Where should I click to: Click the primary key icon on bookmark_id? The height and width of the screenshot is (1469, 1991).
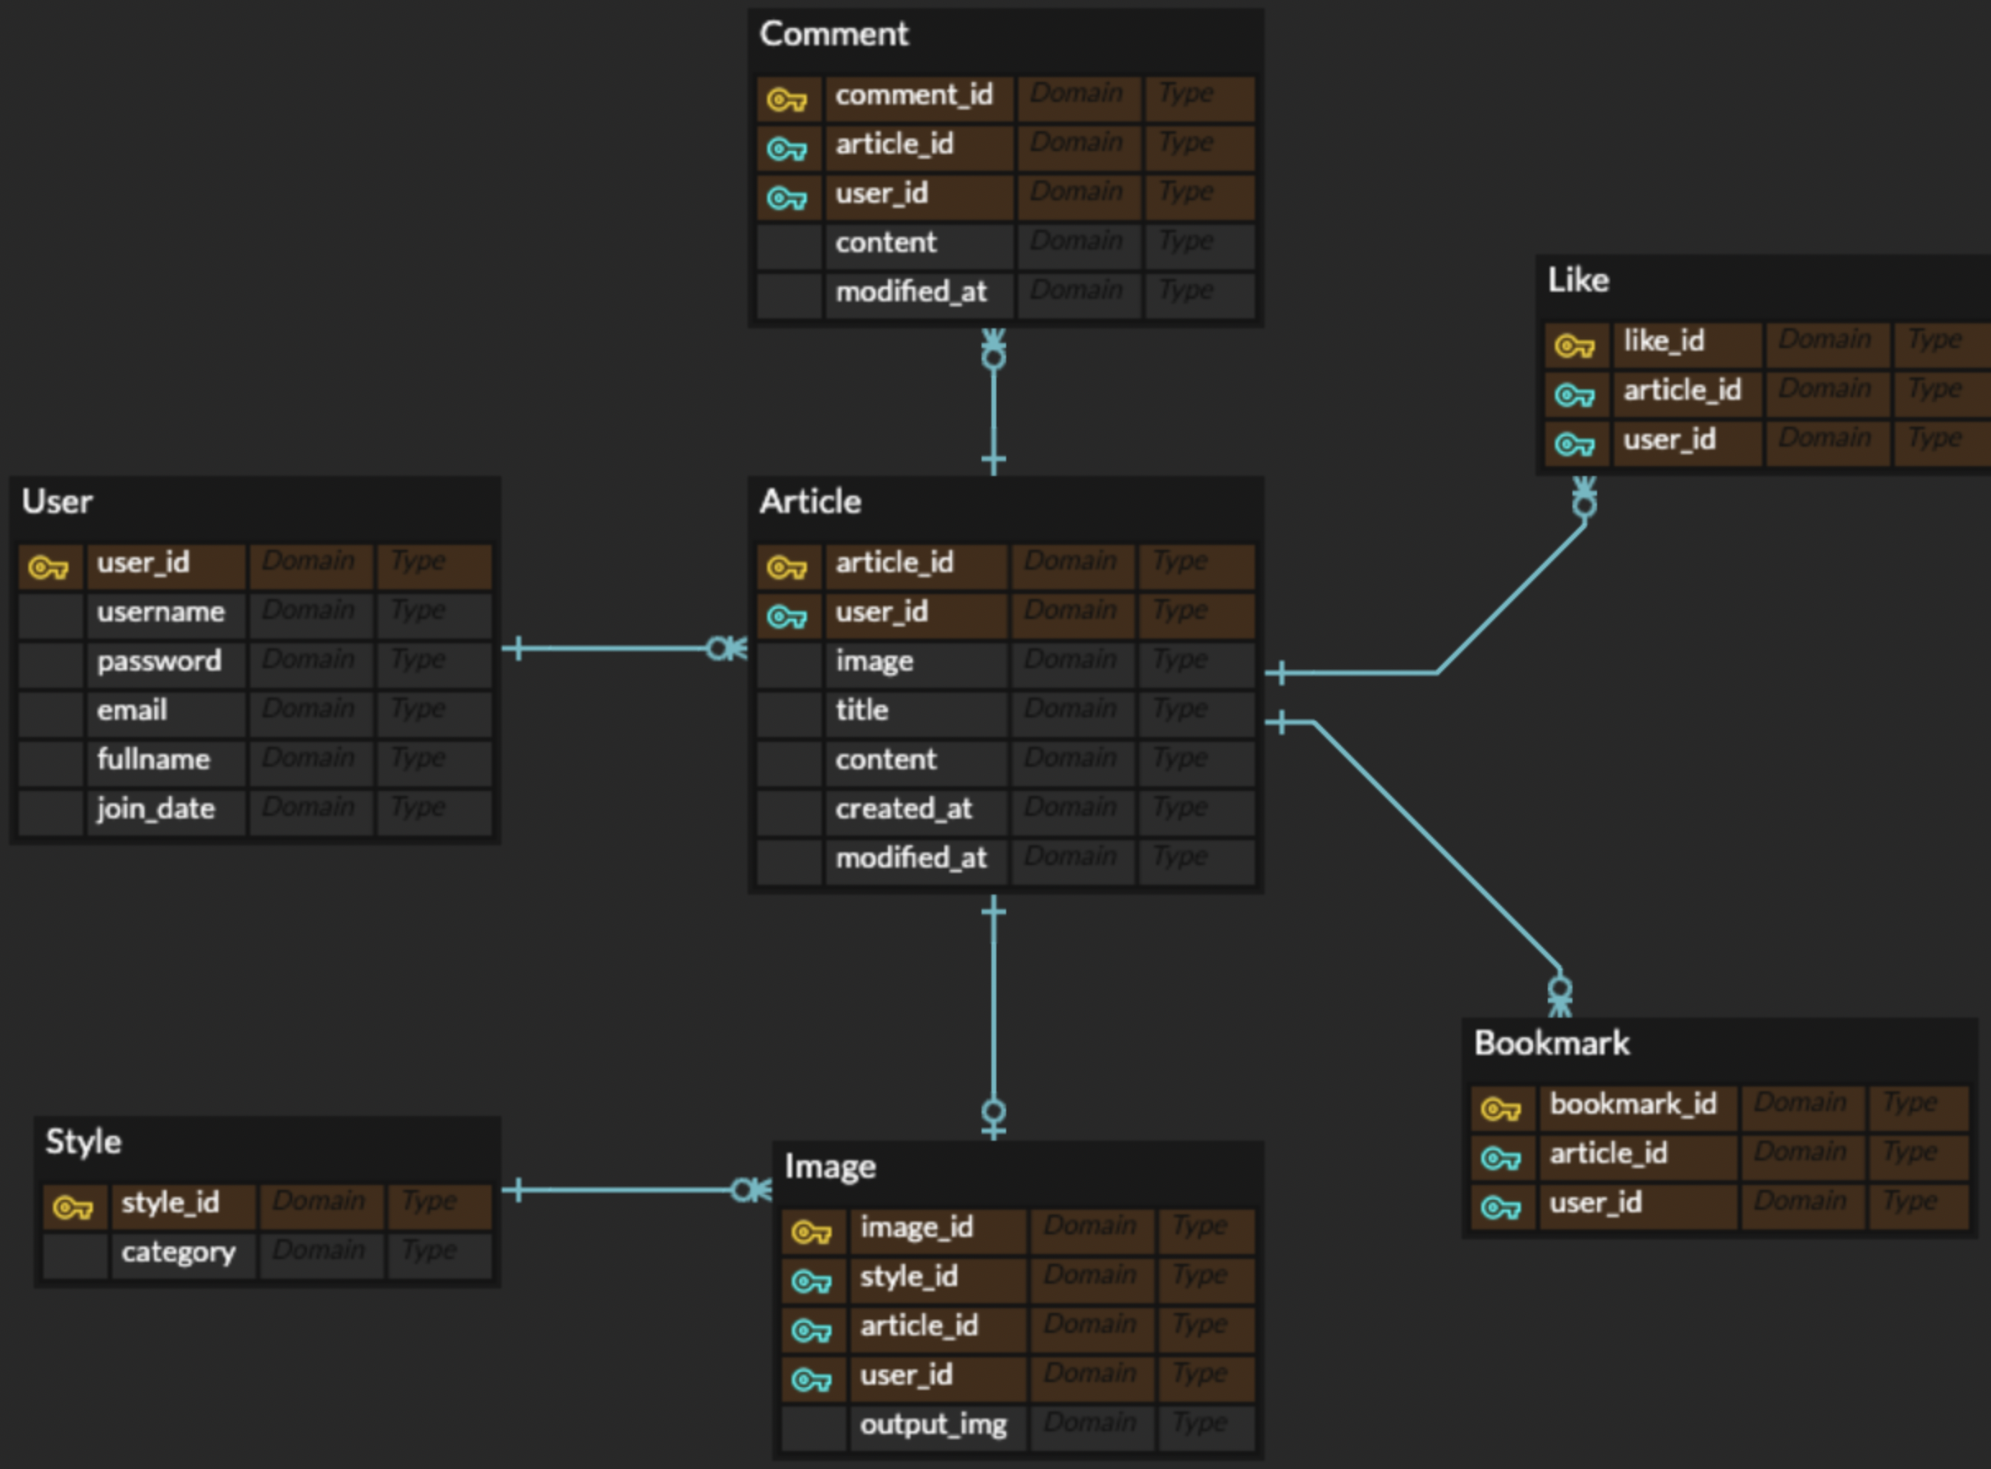point(1503,1107)
